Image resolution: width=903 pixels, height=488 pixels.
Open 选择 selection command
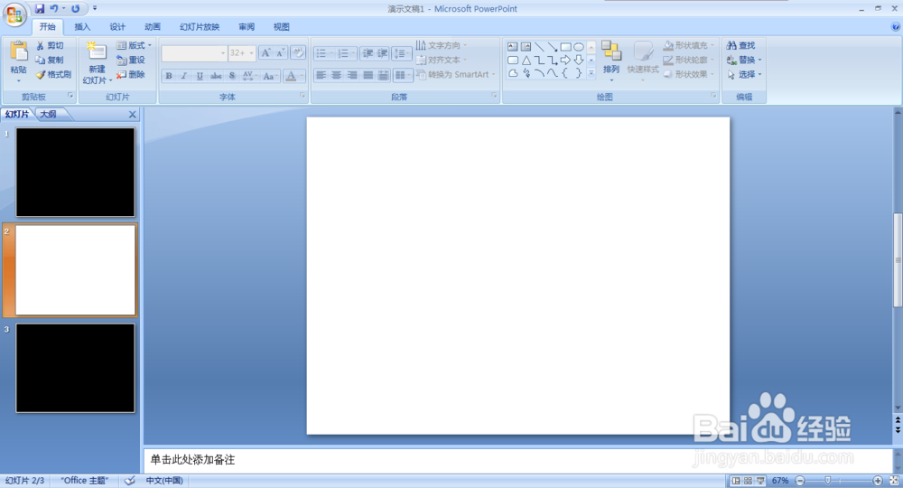744,74
